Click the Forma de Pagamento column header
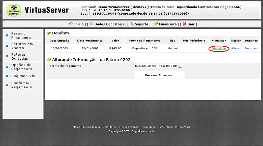The width and height of the screenshot is (263, 146). point(145,41)
